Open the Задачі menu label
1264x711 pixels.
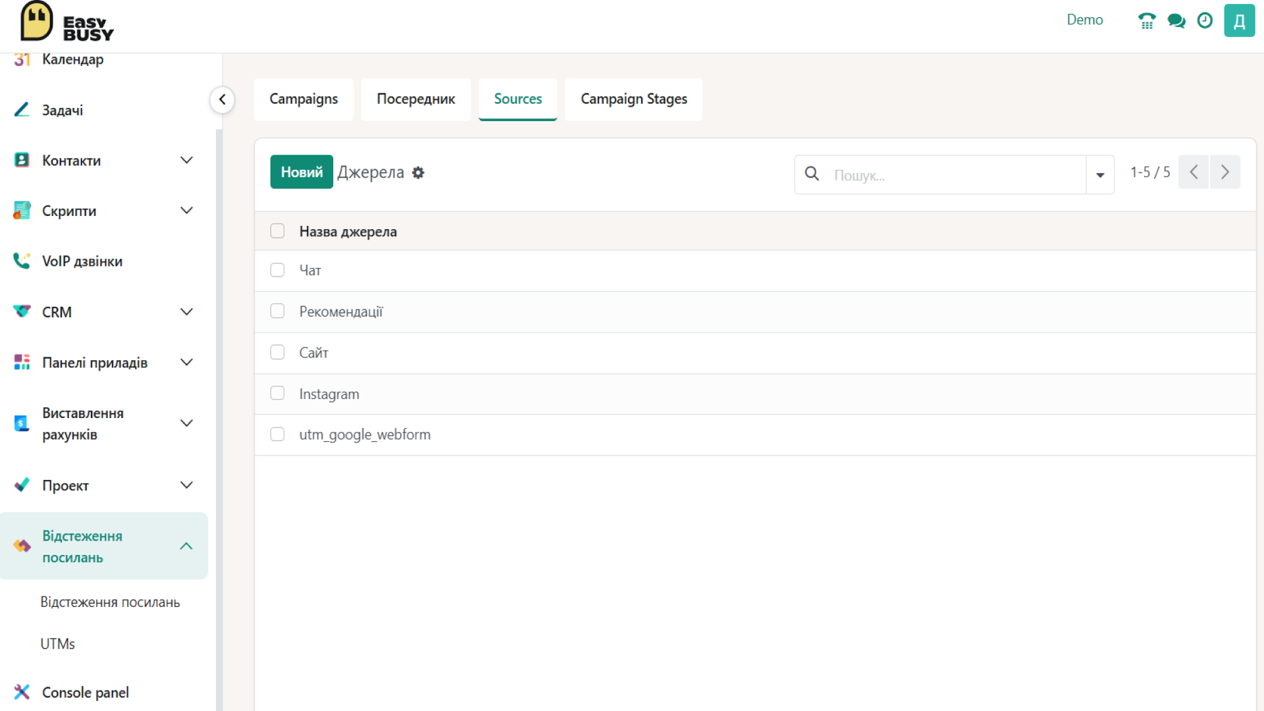click(x=63, y=110)
